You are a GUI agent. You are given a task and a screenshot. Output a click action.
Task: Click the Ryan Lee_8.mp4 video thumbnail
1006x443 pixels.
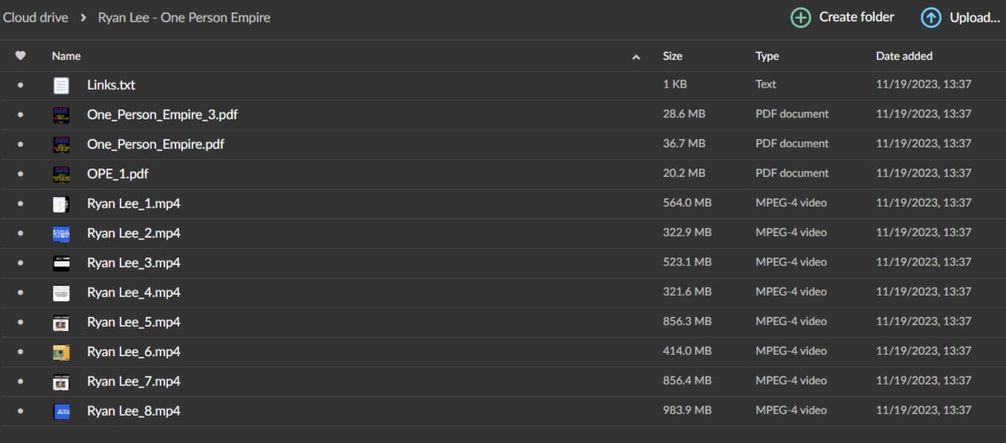(61, 411)
